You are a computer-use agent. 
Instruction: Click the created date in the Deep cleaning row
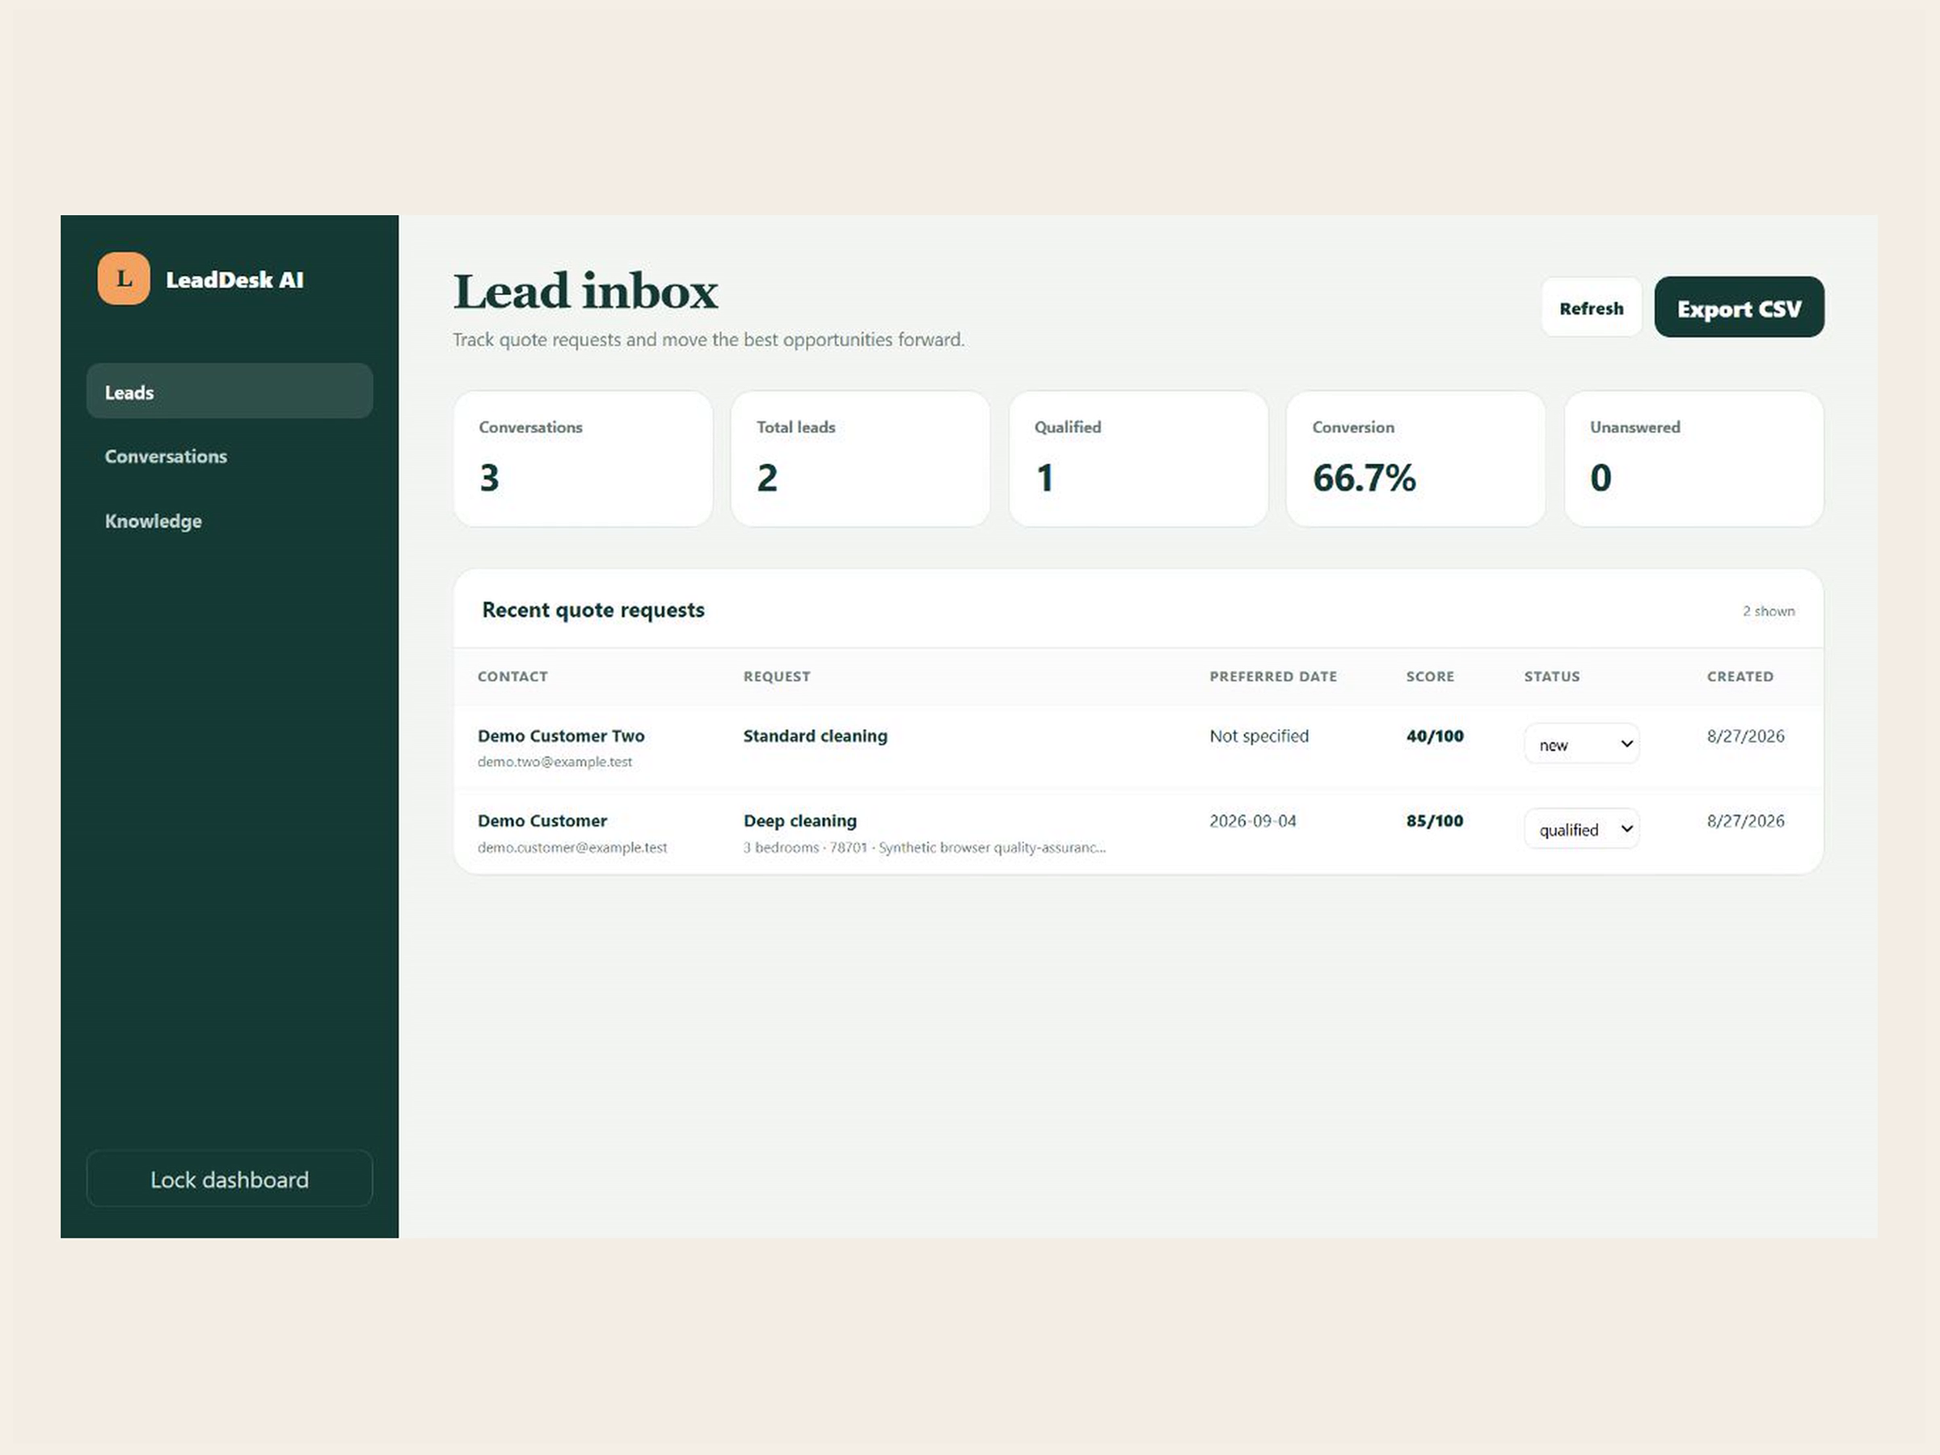[x=1745, y=821]
